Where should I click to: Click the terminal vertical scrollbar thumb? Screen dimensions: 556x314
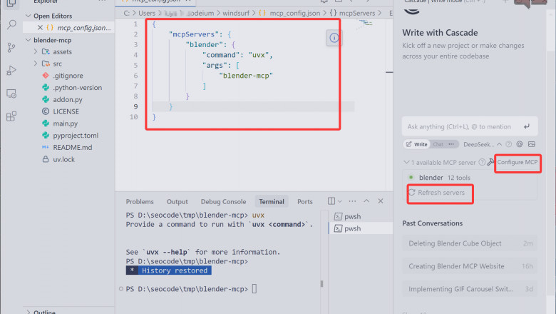pos(321,283)
